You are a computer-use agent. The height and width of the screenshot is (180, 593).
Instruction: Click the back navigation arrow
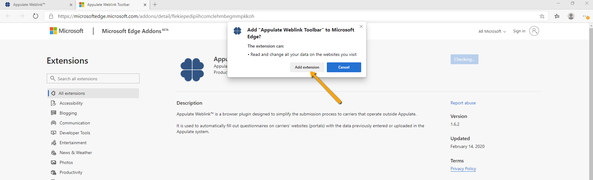(x=8, y=16)
